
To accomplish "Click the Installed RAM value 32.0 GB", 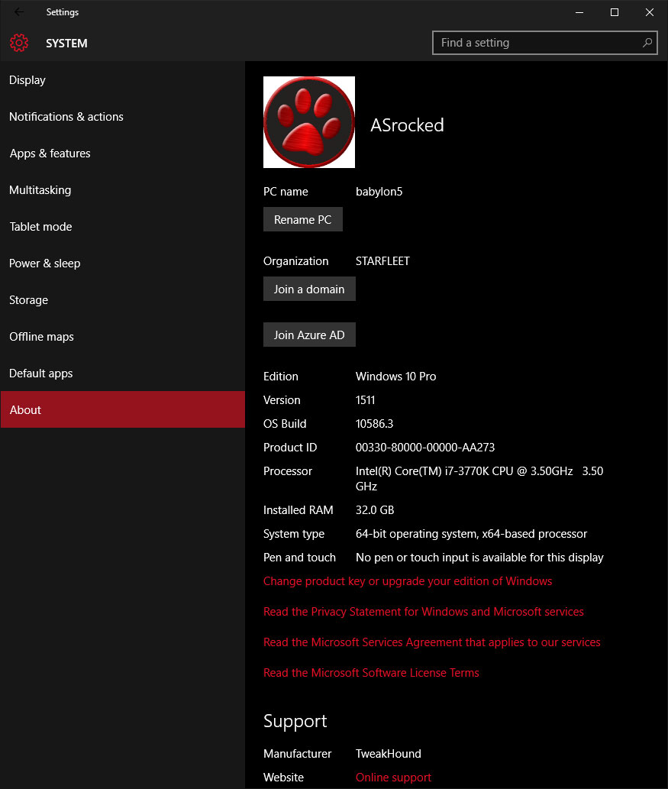I will pyautogui.click(x=375, y=510).
